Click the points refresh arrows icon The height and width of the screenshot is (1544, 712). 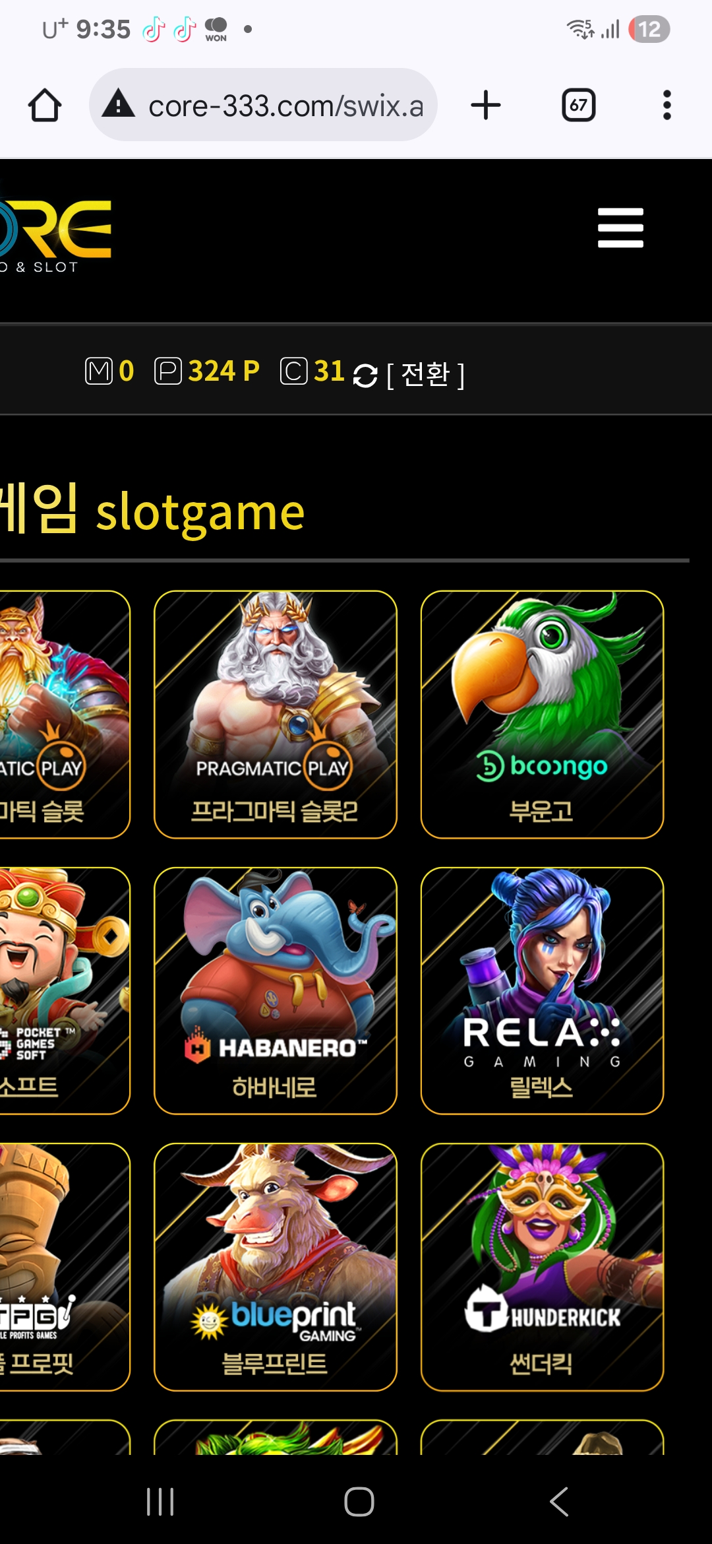pos(365,375)
